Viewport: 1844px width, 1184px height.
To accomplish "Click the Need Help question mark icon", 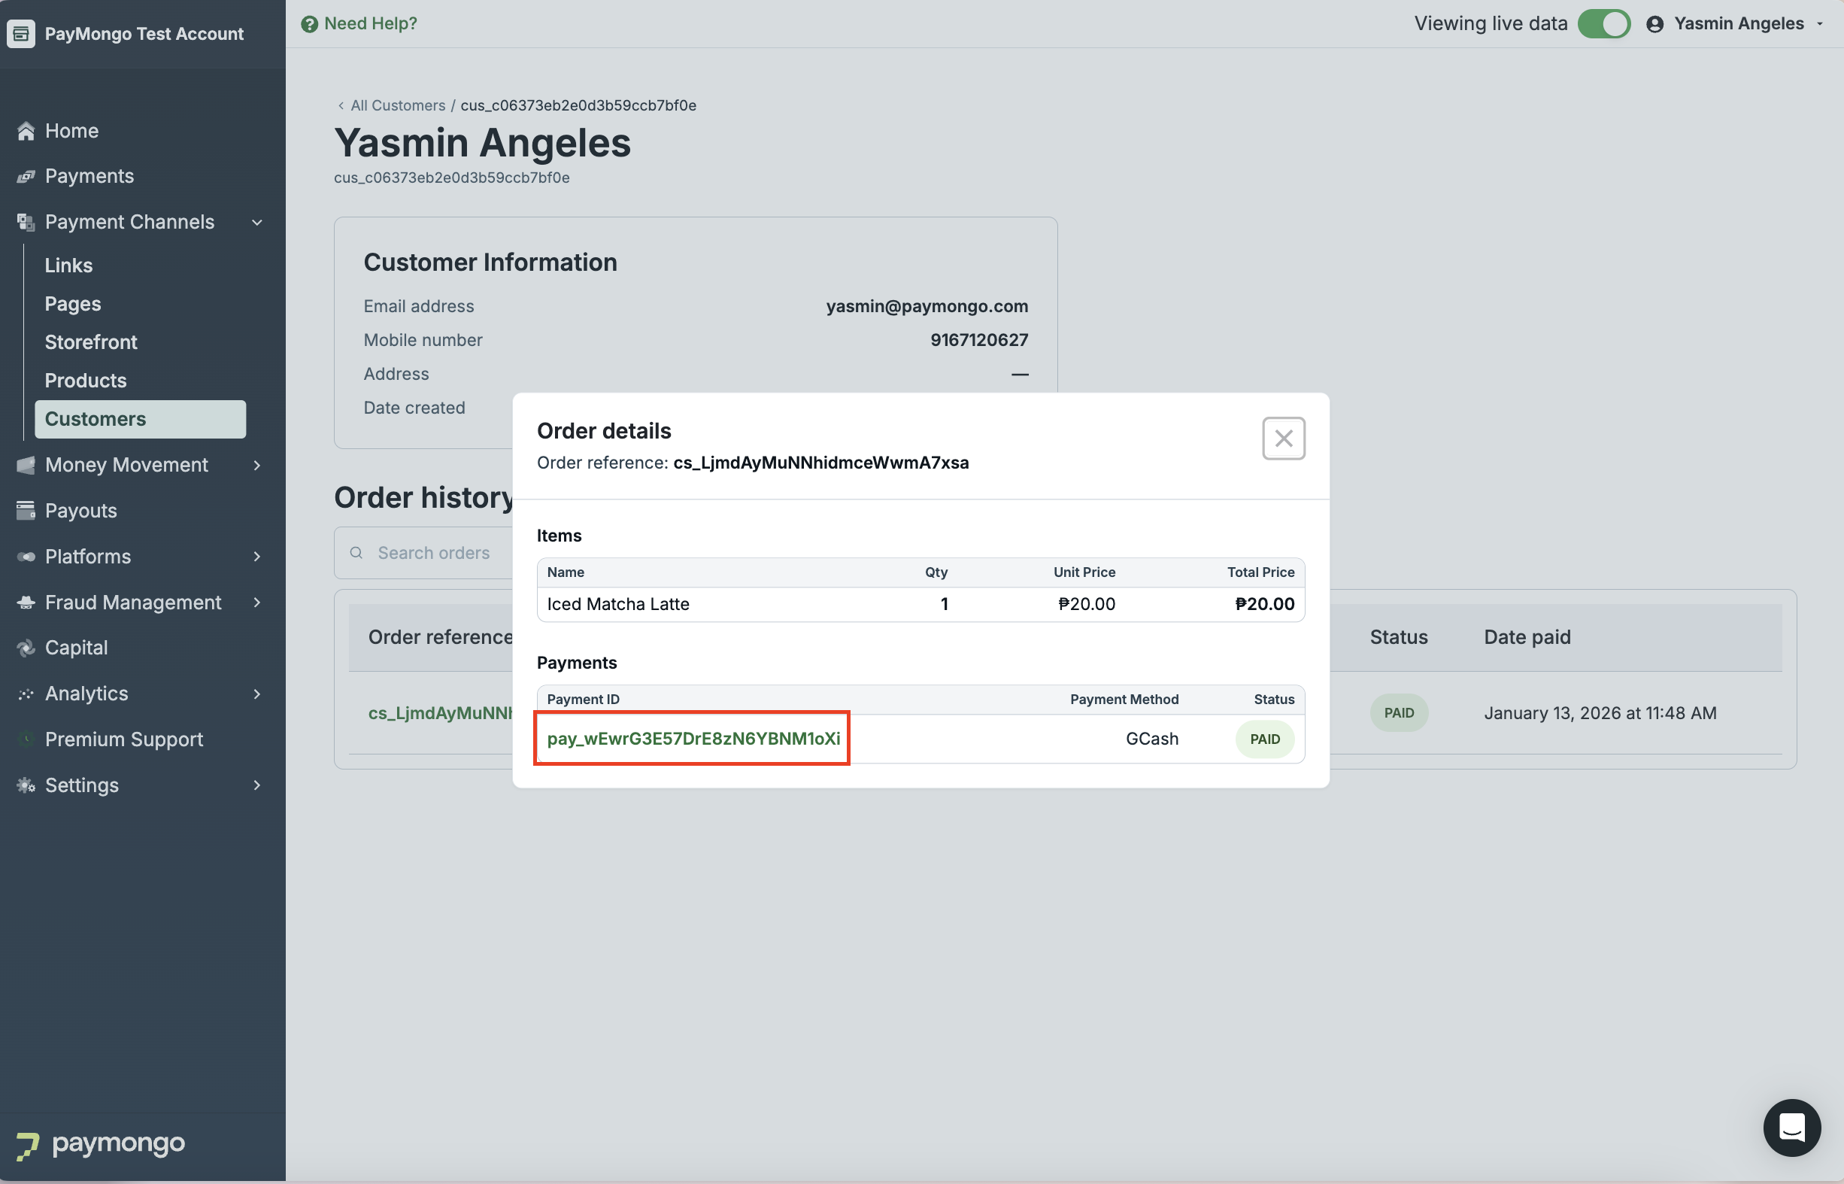I will pos(310,24).
